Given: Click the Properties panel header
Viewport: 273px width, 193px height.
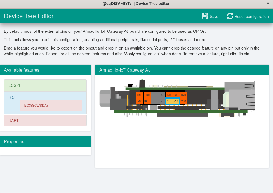Looking at the screenshot, I should pos(45,141).
